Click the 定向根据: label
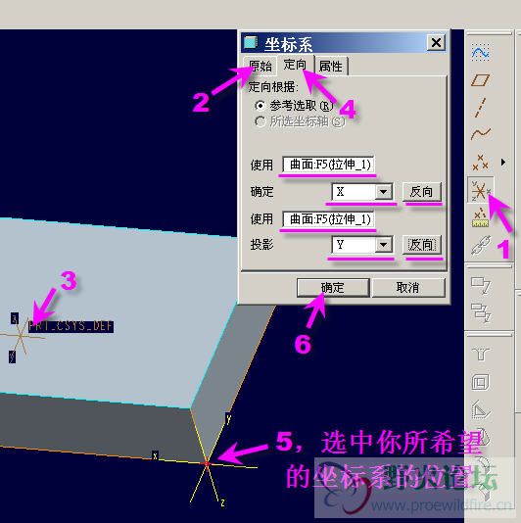 [273, 87]
